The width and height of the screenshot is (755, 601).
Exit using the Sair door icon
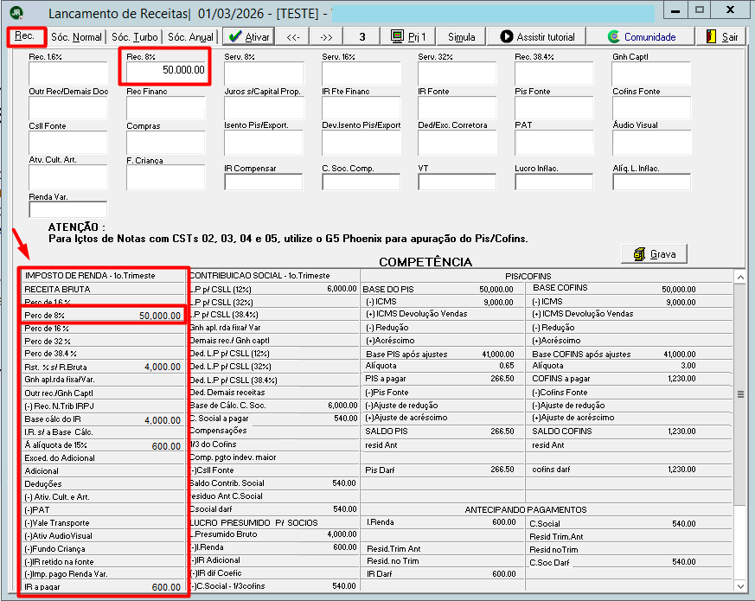(722, 37)
